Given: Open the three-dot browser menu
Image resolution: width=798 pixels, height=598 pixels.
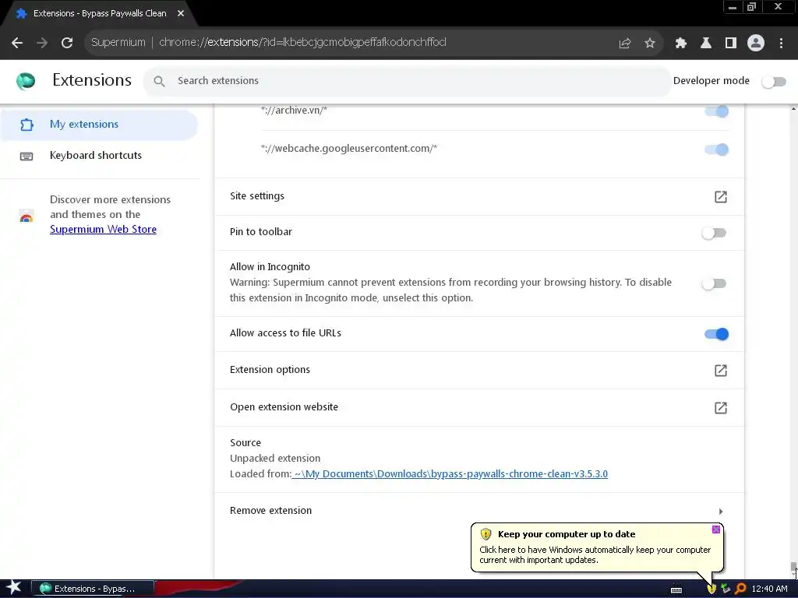Looking at the screenshot, I should pos(781,44).
